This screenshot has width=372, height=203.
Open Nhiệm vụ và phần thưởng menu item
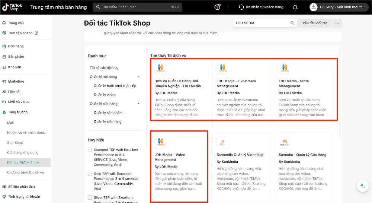point(26,133)
